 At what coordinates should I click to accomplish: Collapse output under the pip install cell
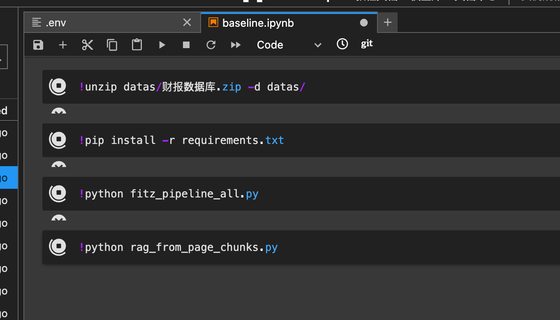[58, 165]
